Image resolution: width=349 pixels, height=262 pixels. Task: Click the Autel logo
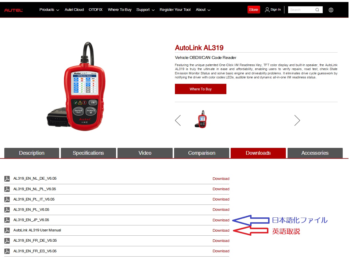tap(13, 10)
